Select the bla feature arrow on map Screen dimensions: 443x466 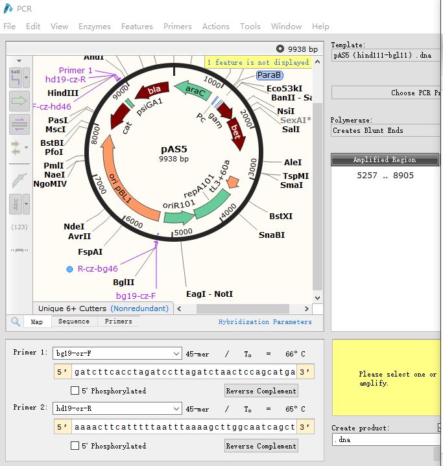pyautogui.click(x=152, y=90)
